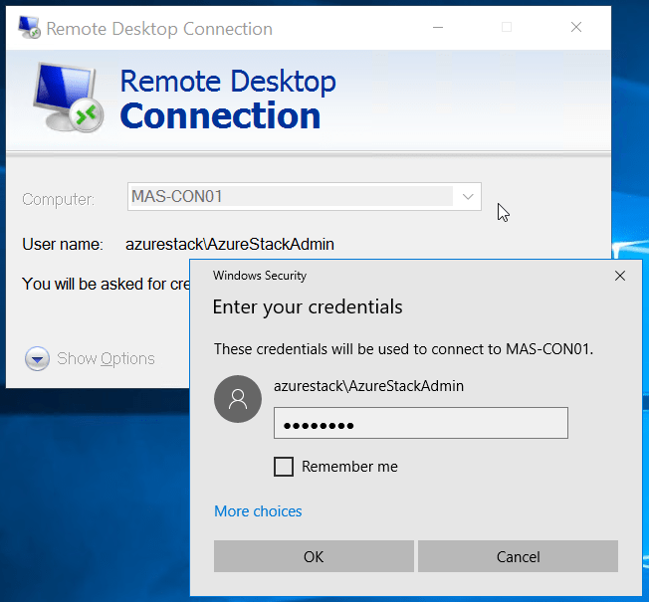
Task: Click the 'These credentials will be used' message
Action: click(x=403, y=349)
